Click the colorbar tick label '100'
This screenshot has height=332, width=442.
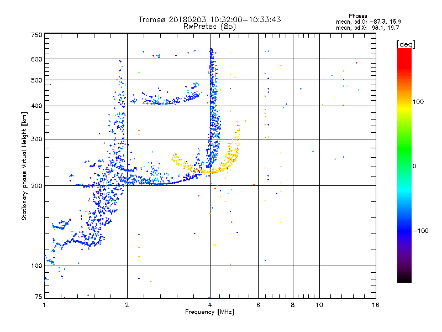418,102
